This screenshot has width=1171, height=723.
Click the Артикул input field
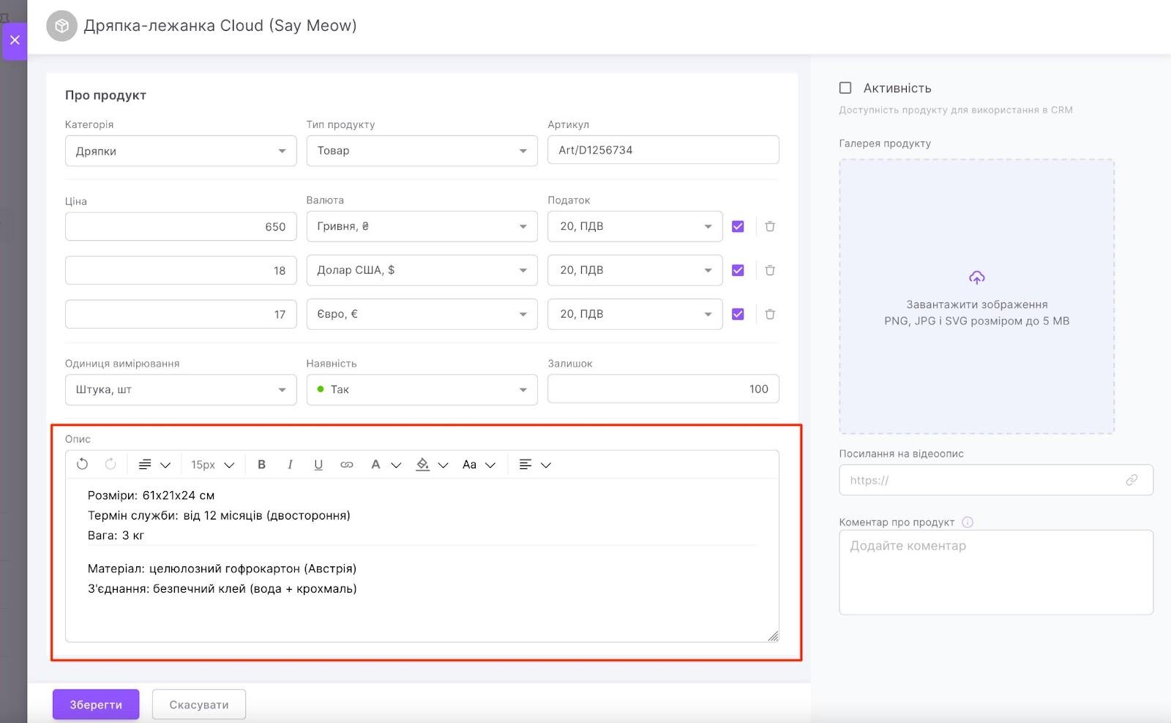[x=662, y=150]
